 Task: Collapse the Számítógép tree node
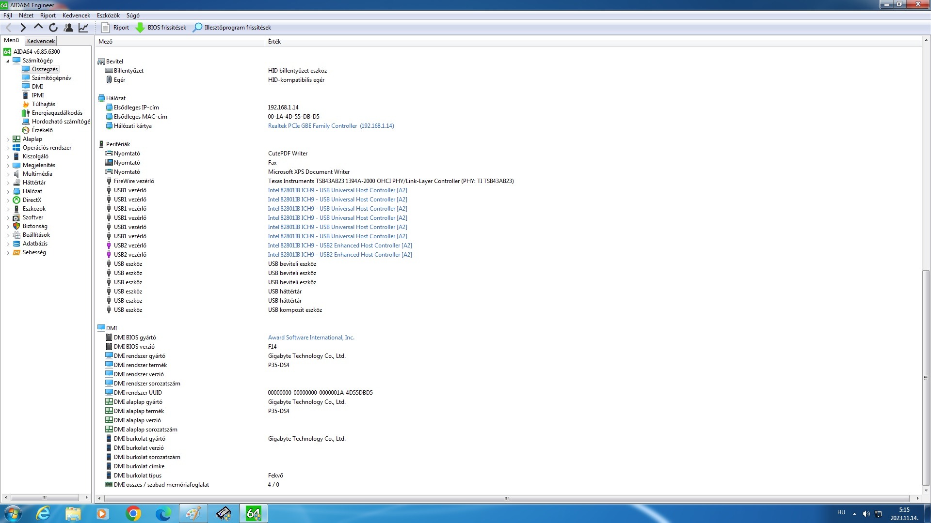(x=8, y=61)
